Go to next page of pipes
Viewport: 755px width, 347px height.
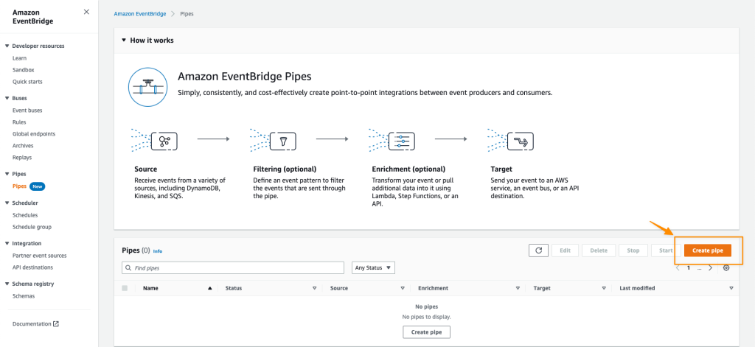710,267
